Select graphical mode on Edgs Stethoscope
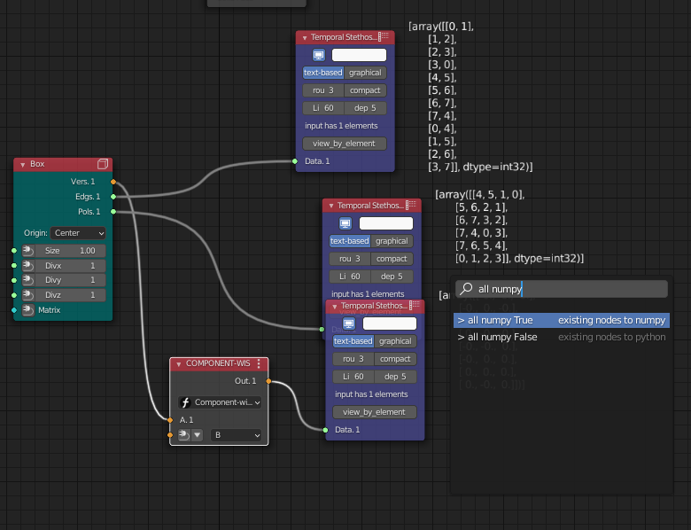Viewport: 691px width, 530px height. pos(365,73)
